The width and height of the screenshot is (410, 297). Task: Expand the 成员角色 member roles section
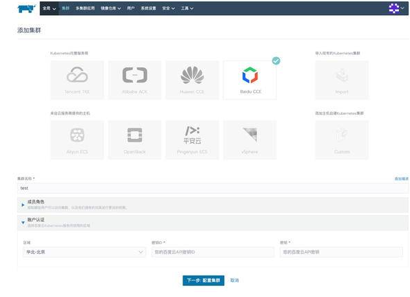(213, 205)
